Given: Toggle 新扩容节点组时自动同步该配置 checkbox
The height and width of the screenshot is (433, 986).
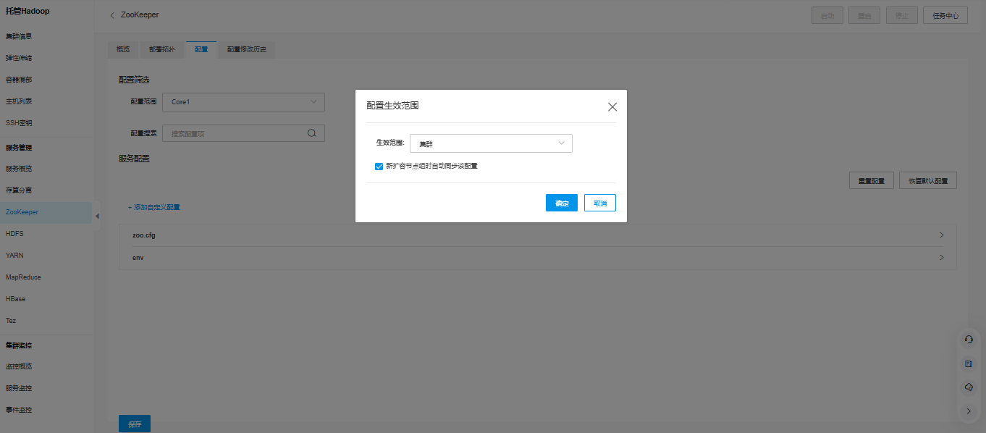Looking at the screenshot, I should 379,167.
